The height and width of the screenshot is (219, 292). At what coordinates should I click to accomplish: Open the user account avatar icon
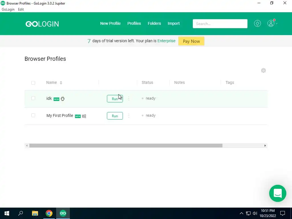tap(271, 23)
